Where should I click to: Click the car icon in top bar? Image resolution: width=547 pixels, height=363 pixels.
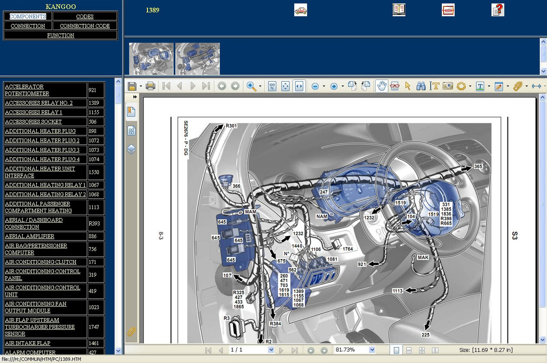point(301,10)
